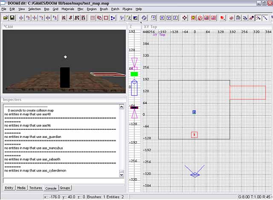Click the Z-axis flip toolbar icon
The height and width of the screenshot is (200, 273).
tap(48, 18)
